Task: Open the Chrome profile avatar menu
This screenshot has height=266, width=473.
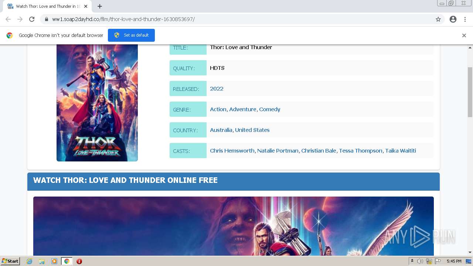Action: pyautogui.click(x=453, y=19)
